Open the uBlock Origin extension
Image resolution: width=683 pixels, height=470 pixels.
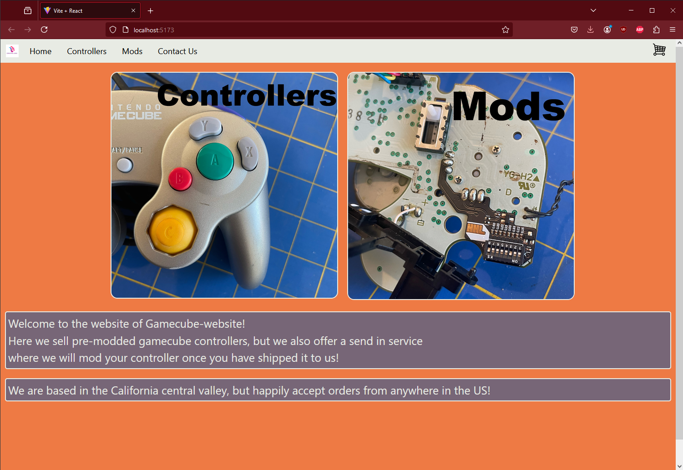(623, 30)
